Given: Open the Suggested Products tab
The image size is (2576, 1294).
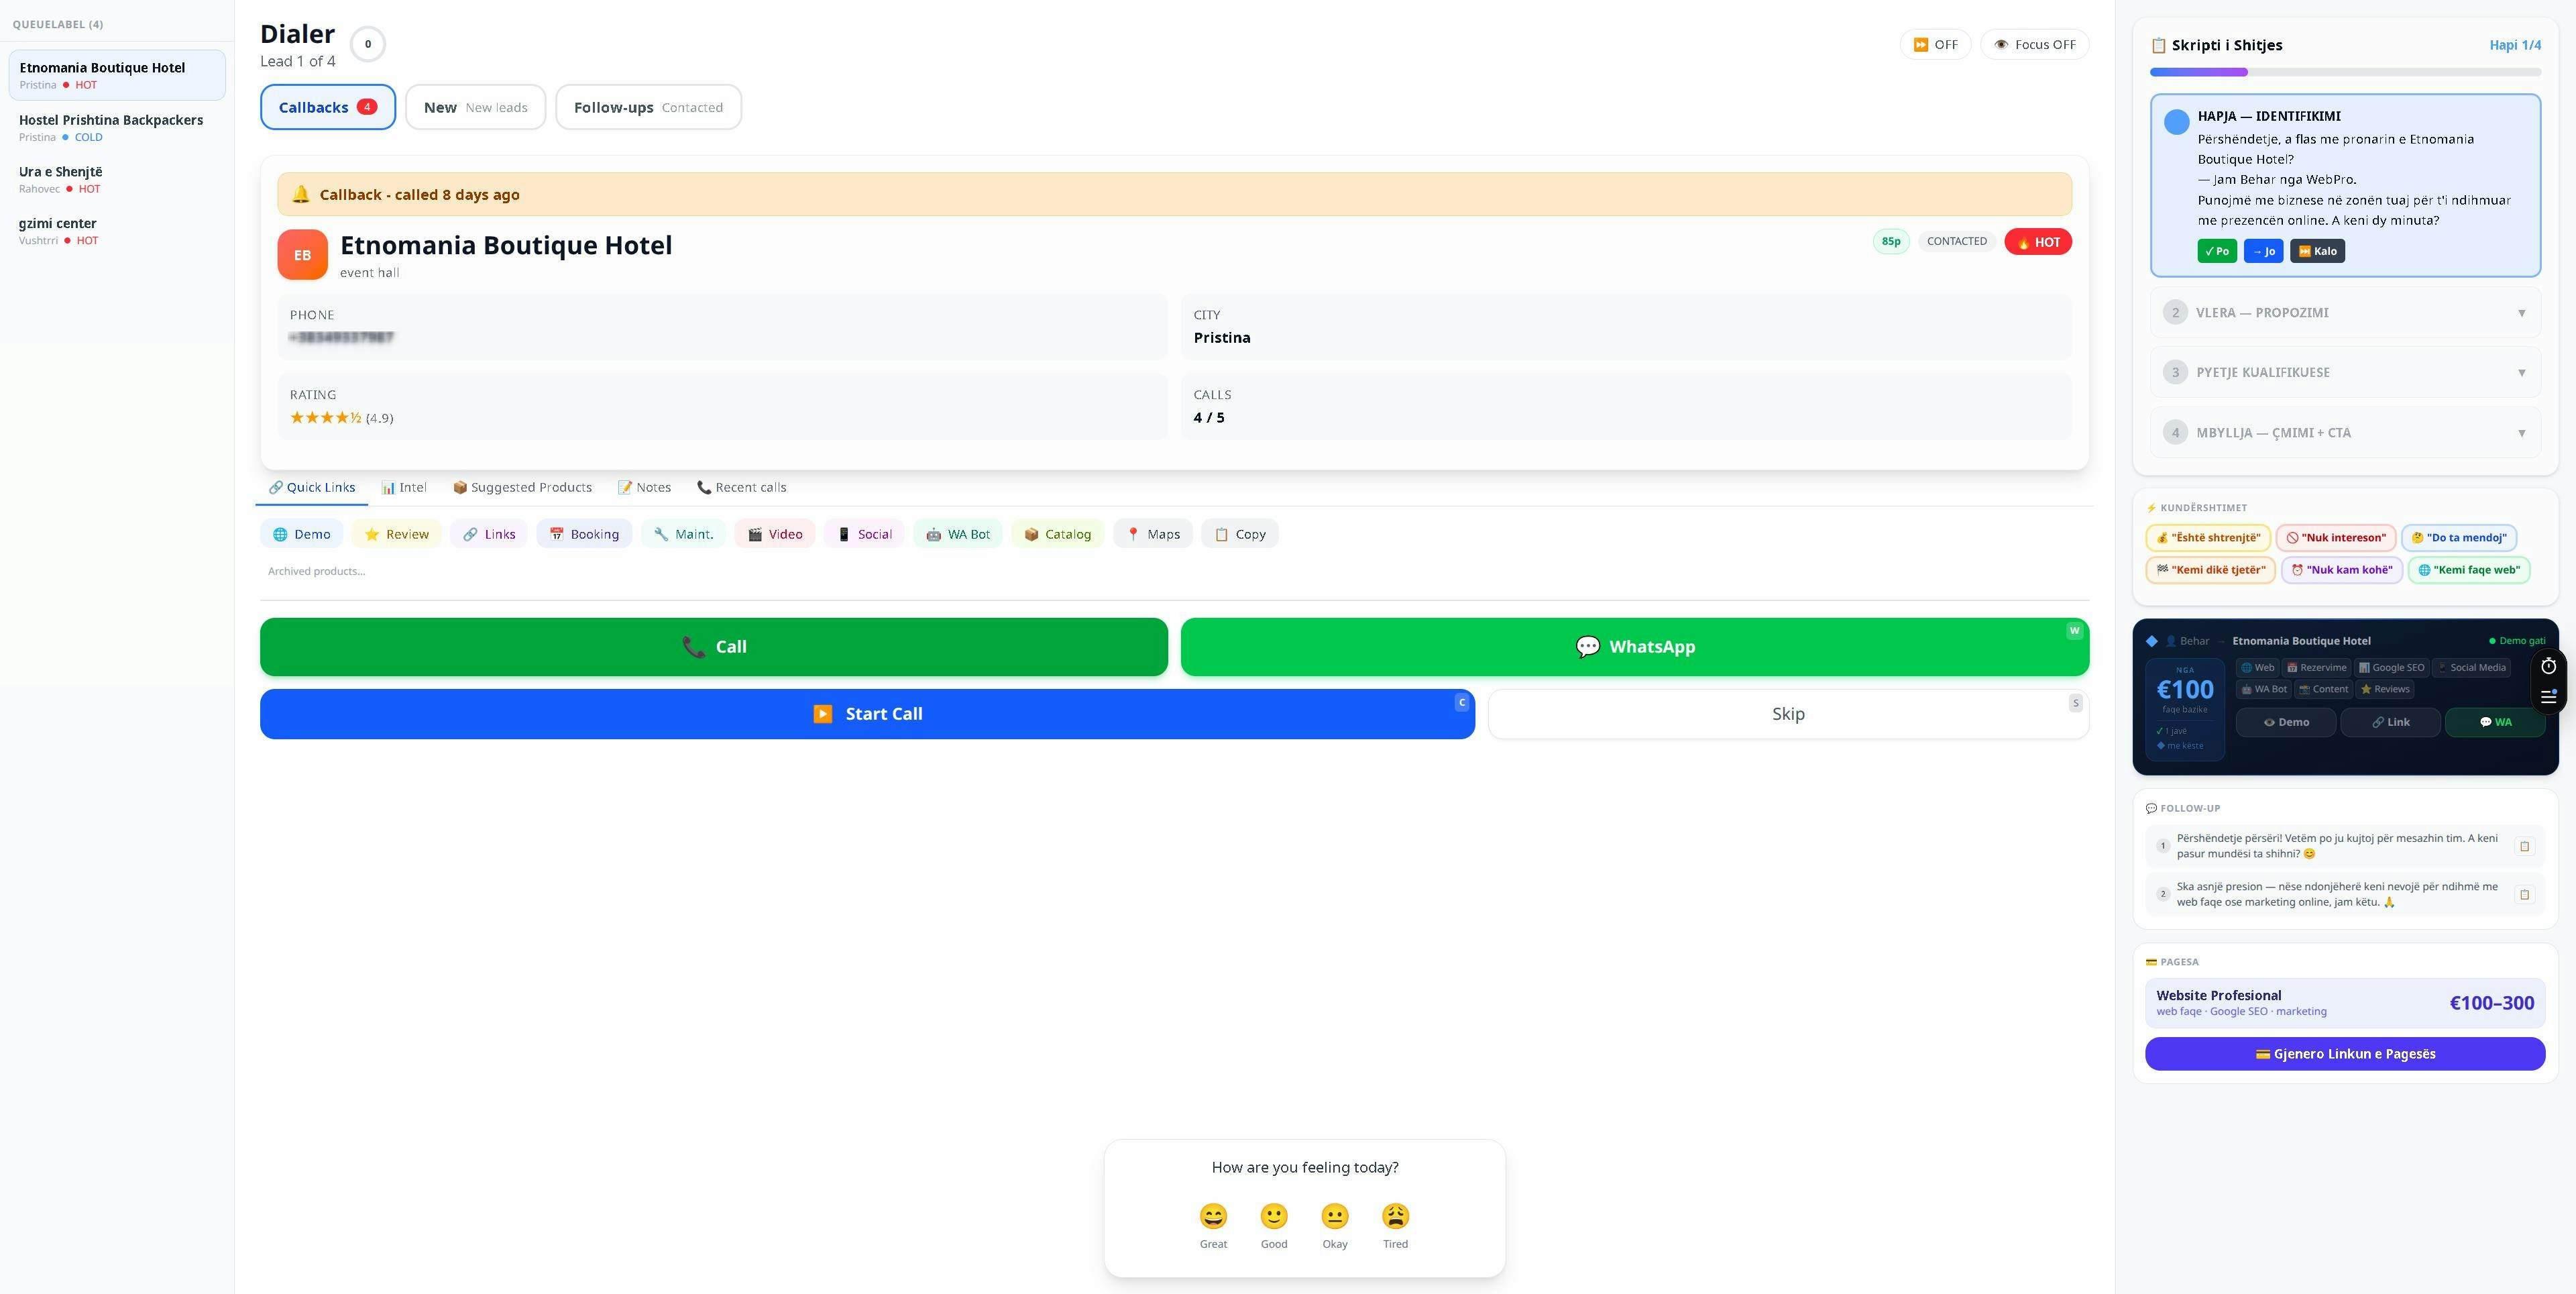Looking at the screenshot, I should (x=522, y=488).
